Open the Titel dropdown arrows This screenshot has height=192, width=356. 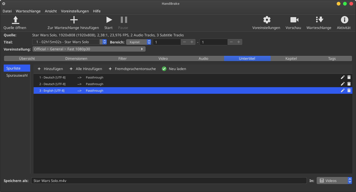[x=104, y=42]
